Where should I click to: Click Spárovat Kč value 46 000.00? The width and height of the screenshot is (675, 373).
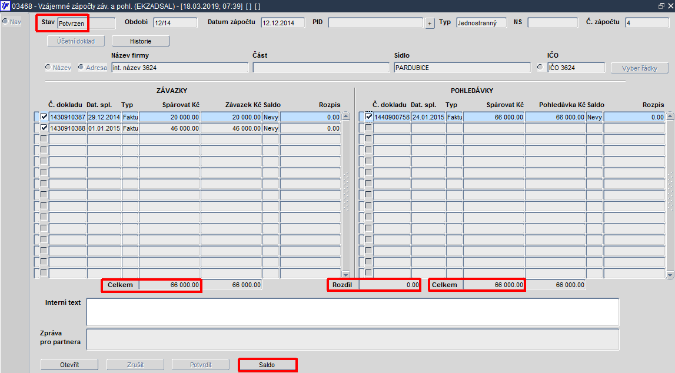[x=169, y=128]
